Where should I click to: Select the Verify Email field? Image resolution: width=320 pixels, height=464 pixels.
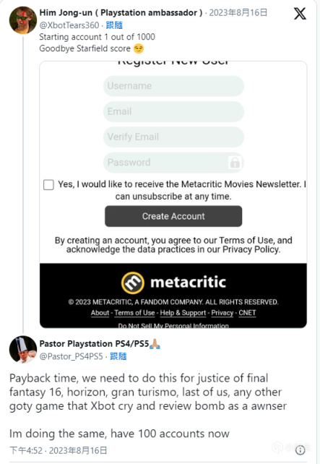(x=173, y=137)
